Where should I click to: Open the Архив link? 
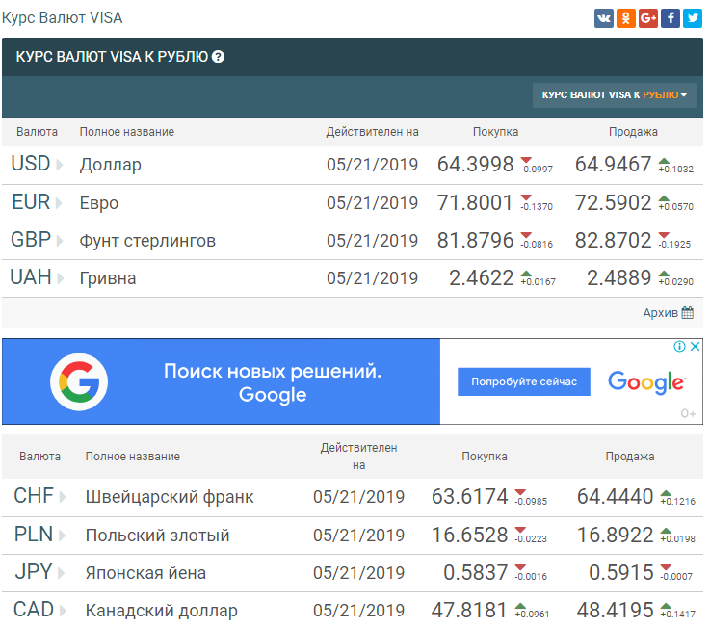tap(660, 313)
